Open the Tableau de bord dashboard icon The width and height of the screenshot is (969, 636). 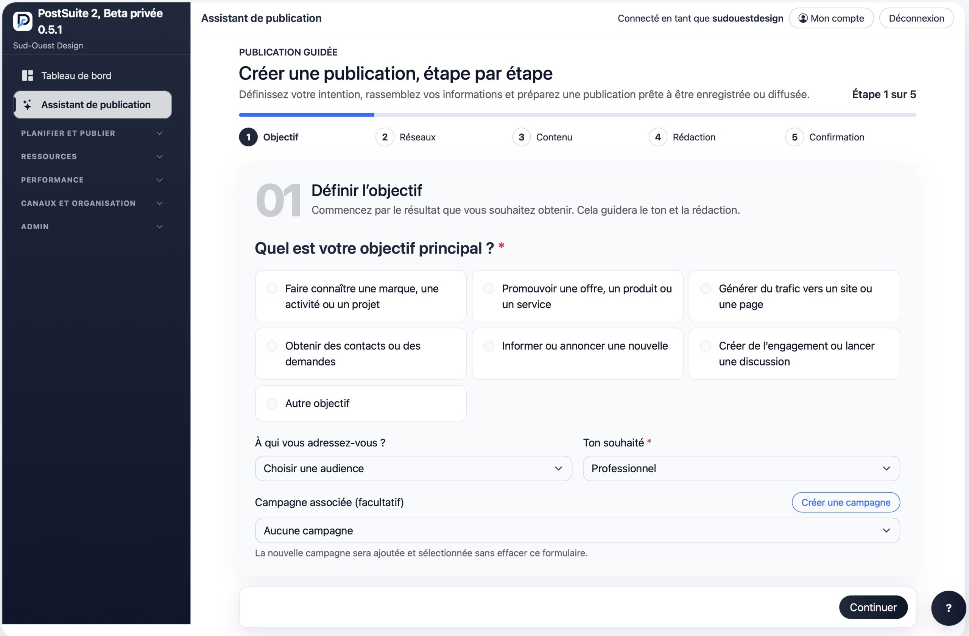27,76
